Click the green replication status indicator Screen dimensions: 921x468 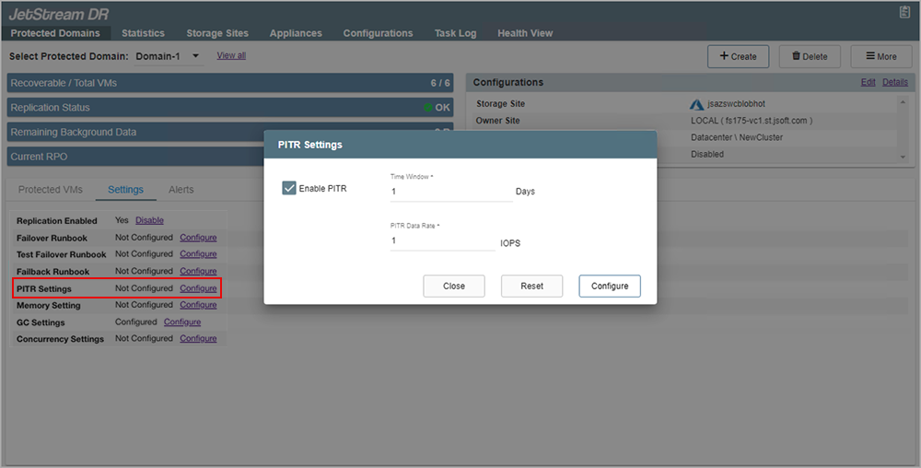pyautogui.click(x=428, y=108)
